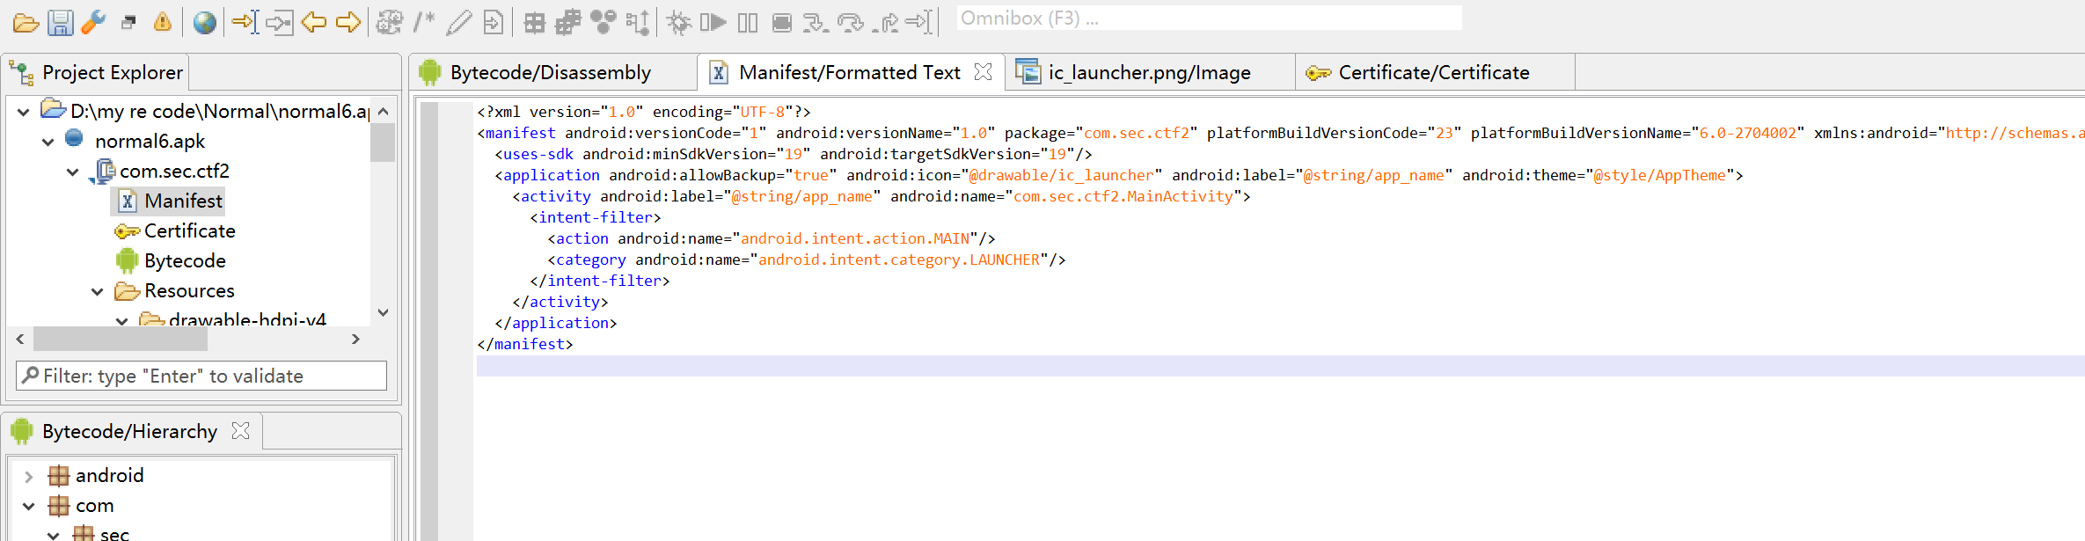This screenshot has width=2085, height=541.
Task: Select Bytecode item in Project Explorer
Action: coord(185,260)
